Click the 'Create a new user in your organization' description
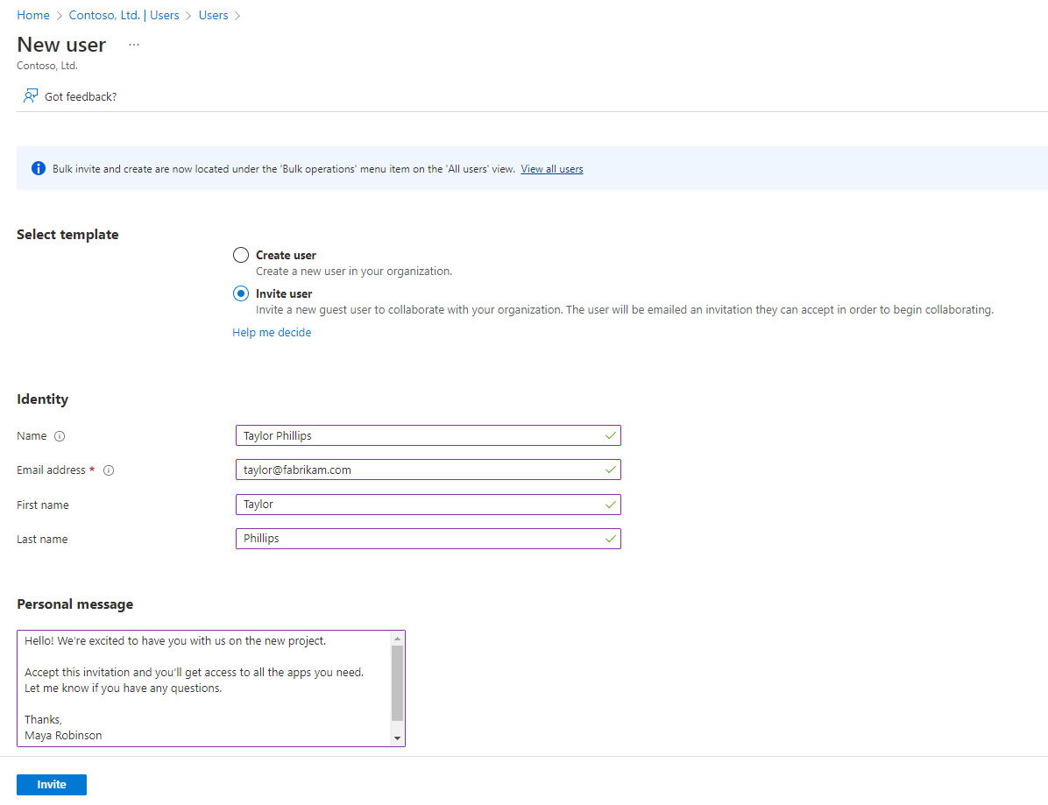 (354, 272)
